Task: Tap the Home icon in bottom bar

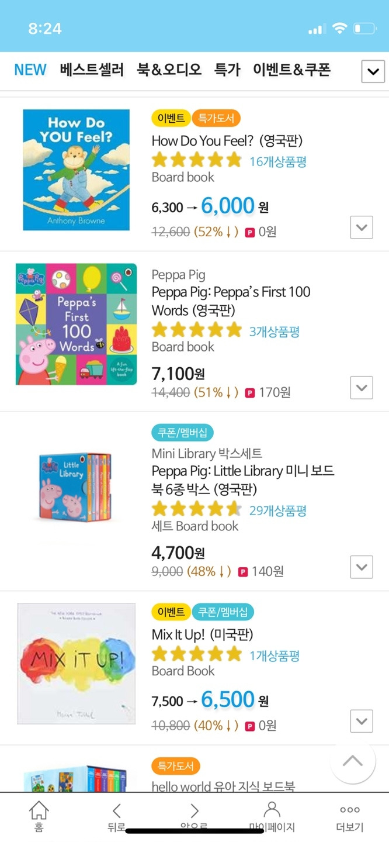Action: (x=39, y=811)
